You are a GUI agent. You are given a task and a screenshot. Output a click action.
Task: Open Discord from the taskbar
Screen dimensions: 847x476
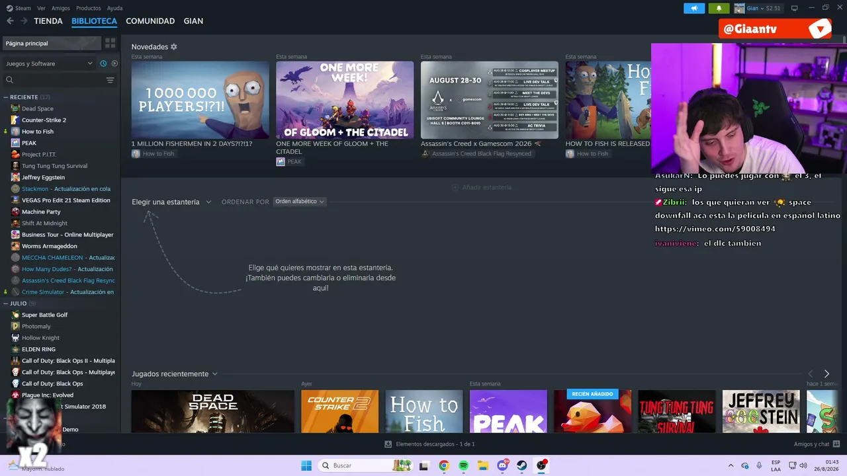502,465
